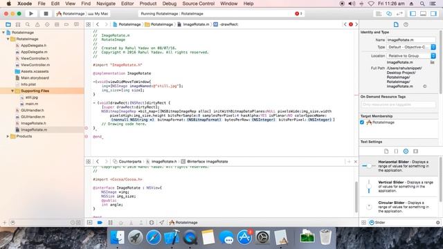Toggle the Navigator pane visibility
The image size is (443, 249).
coord(413,14)
